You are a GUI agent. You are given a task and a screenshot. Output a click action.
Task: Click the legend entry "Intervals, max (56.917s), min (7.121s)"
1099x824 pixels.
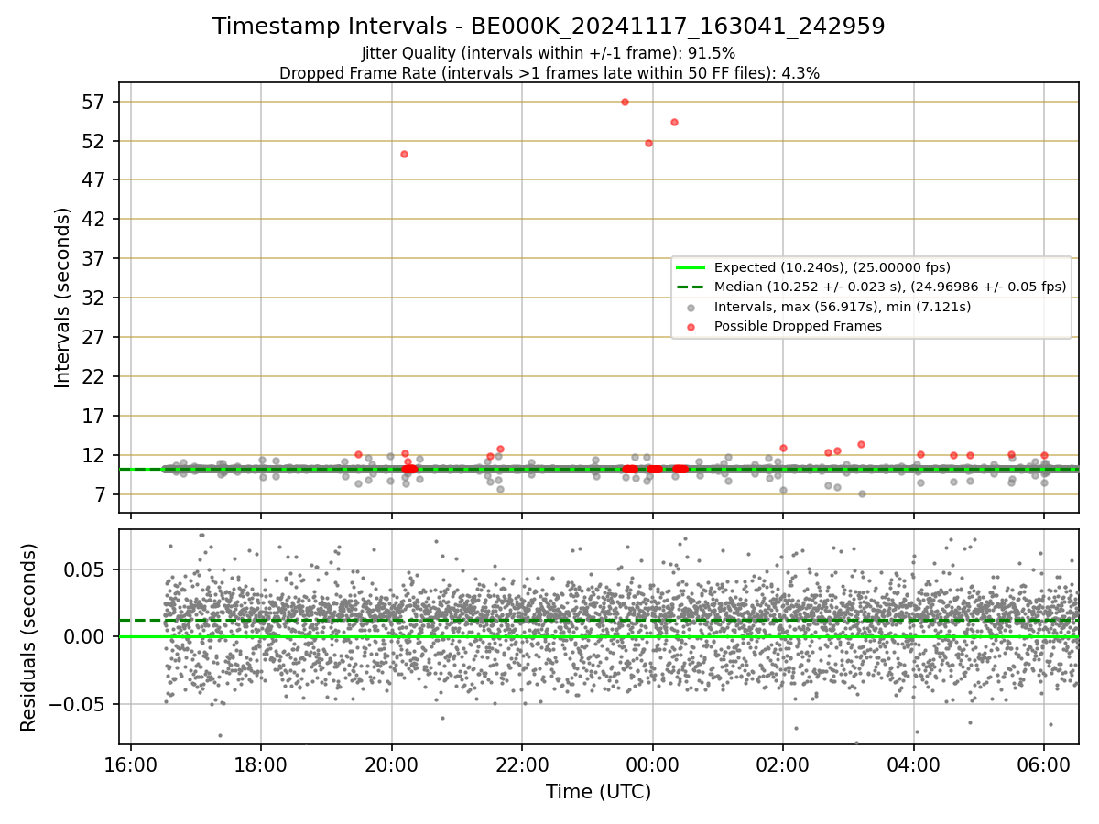[843, 307]
